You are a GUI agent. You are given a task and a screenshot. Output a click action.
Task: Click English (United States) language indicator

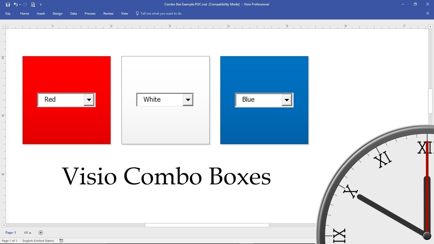[38, 241]
